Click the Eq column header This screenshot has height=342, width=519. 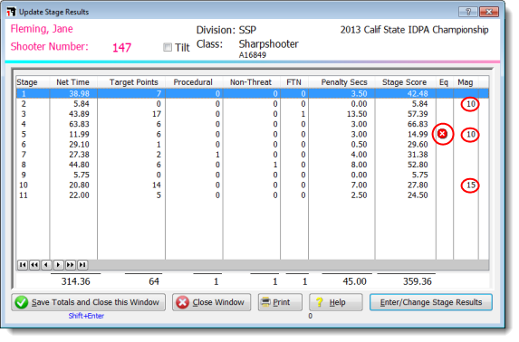444,82
